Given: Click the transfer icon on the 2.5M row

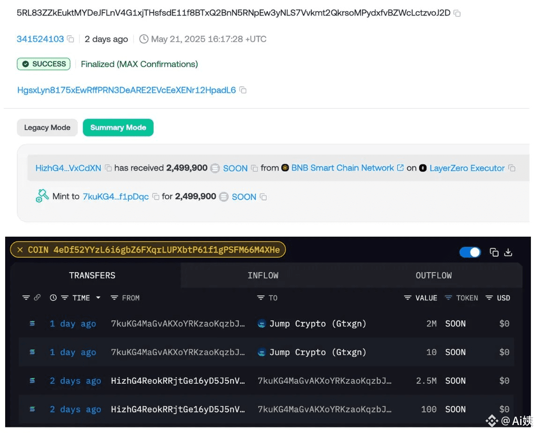Looking at the screenshot, I should point(31,381).
